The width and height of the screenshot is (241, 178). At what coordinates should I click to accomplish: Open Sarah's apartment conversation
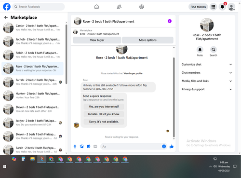pos(32,150)
